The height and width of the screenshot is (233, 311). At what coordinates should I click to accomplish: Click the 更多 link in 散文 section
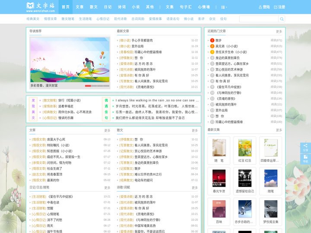pyautogui.click(x=195, y=131)
